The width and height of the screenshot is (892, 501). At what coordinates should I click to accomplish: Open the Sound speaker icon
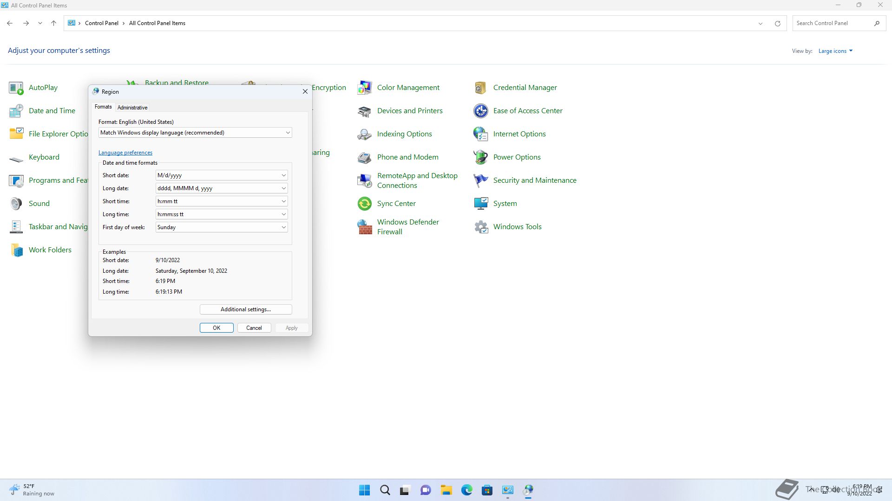click(16, 204)
